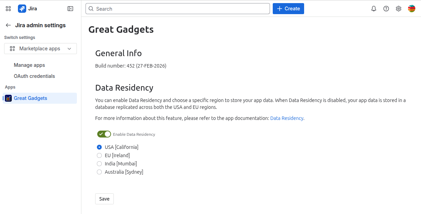Open OAuth credentials in sidebar
The height and width of the screenshot is (214, 421).
click(34, 76)
